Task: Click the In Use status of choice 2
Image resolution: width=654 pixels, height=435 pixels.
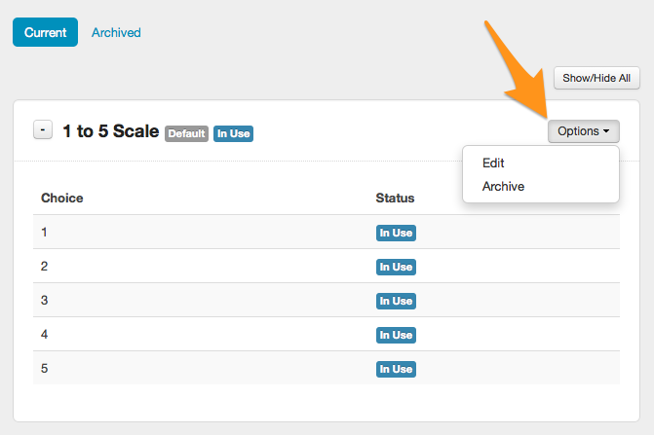Action: click(396, 267)
